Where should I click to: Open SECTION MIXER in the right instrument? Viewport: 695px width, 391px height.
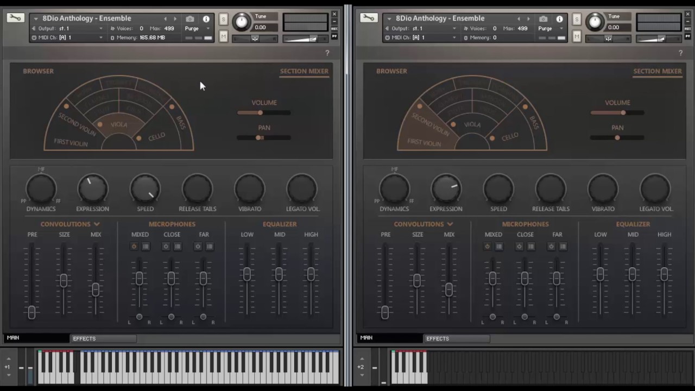point(657,71)
